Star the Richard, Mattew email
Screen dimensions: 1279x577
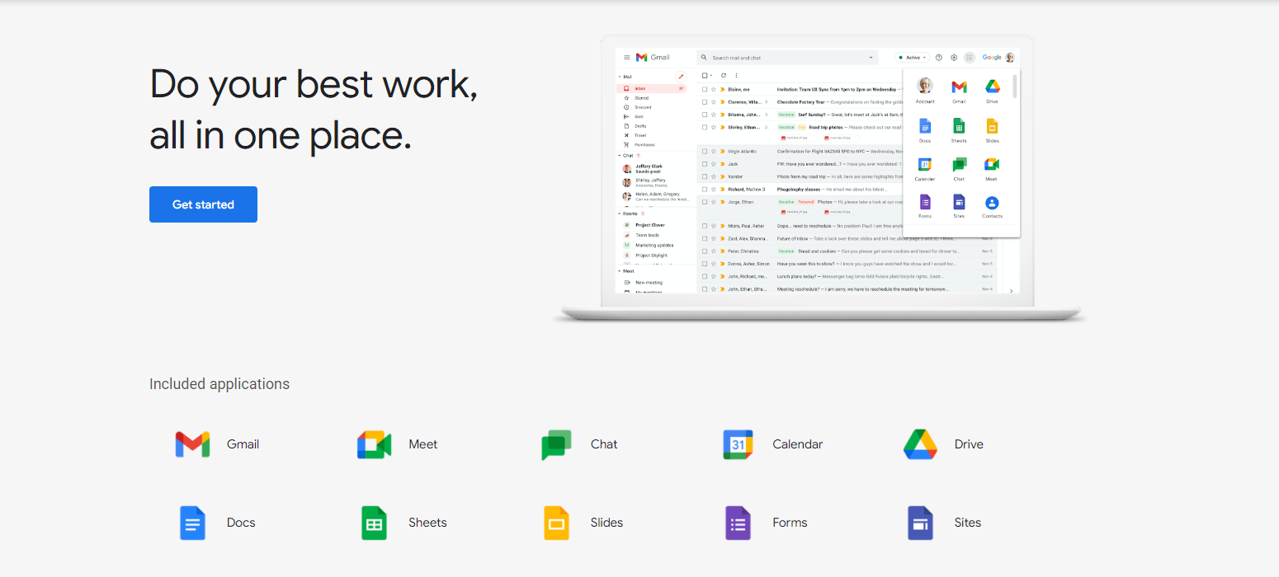[x=714, y=189]
